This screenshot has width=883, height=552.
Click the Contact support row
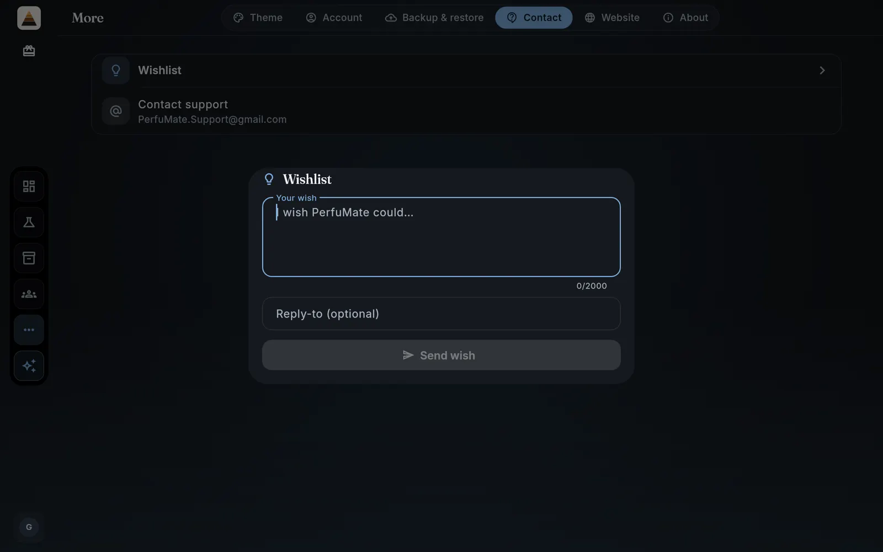coord(466,111)
